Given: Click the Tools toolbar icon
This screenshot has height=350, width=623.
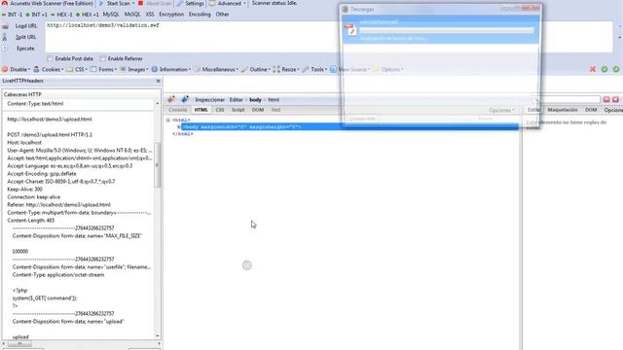Looking at the screenshot, I should (x=306, y=69).
